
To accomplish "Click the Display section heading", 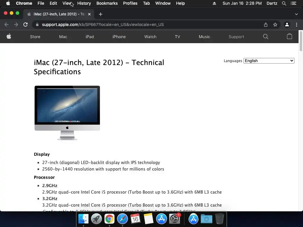I will point(42,154).
